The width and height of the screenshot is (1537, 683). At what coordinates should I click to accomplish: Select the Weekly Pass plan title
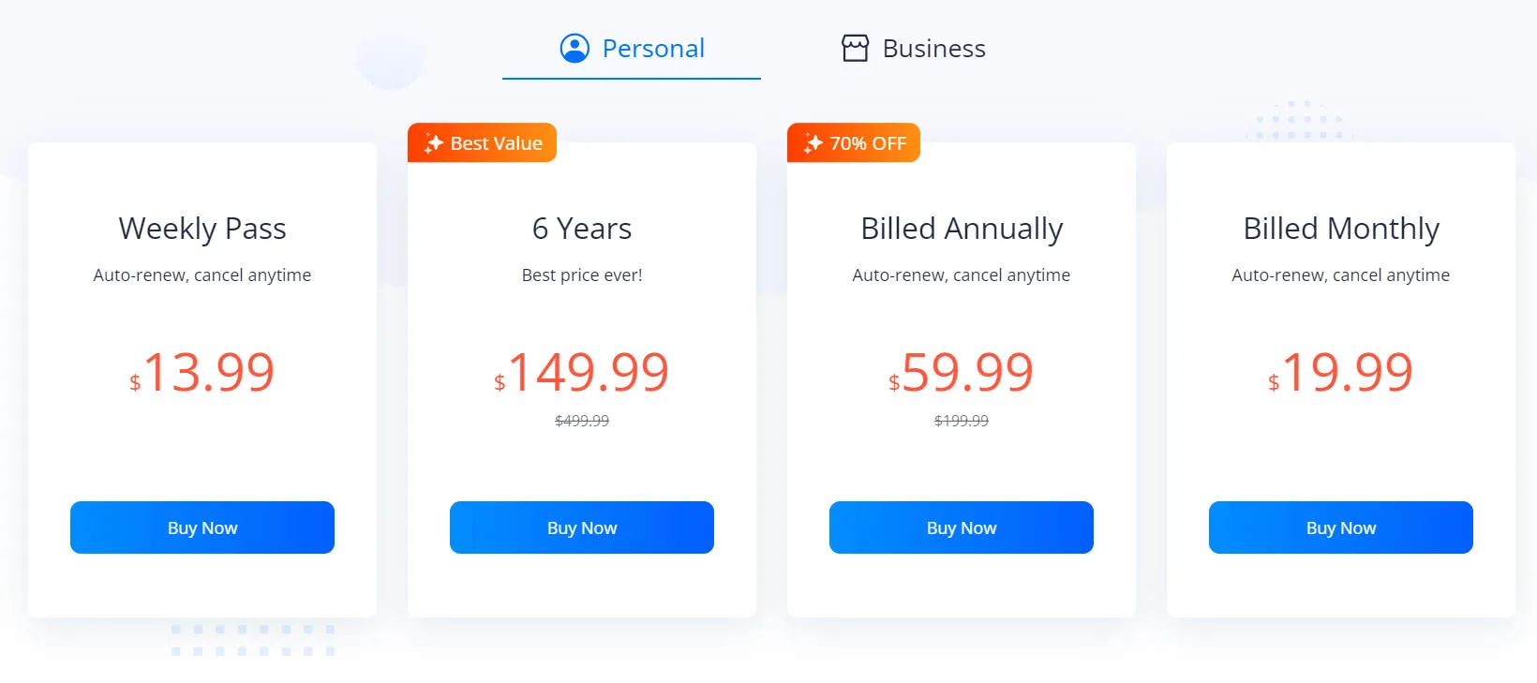click(x=202, y=229)
